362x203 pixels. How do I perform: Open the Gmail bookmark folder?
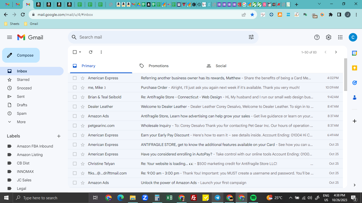[x=31, y=24]
